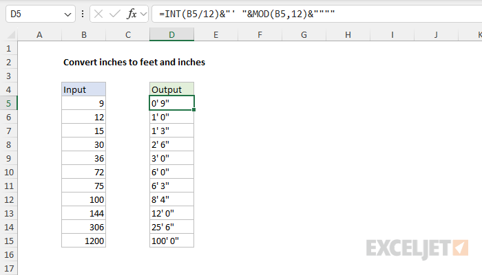Select output cell 100' 0"

point(171,241)
